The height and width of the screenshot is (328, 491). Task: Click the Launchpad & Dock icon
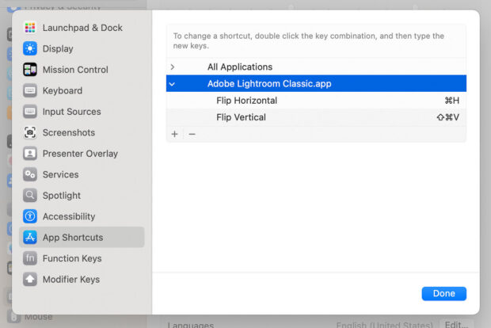pos(30,28)
